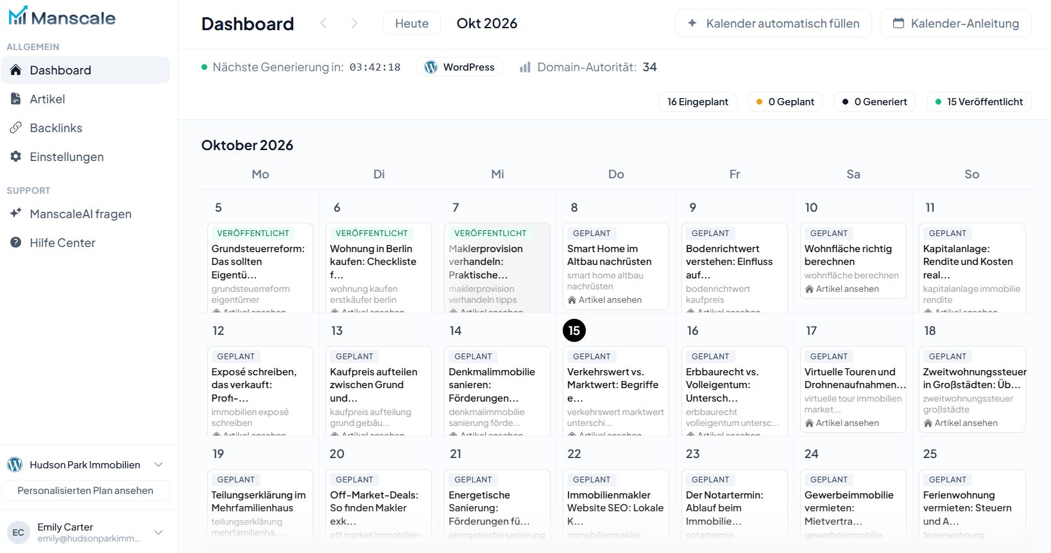Open Kaufpreis aufteilen card
The height and width of the screenshot is (553, 1051).
[x=379, y=391]
